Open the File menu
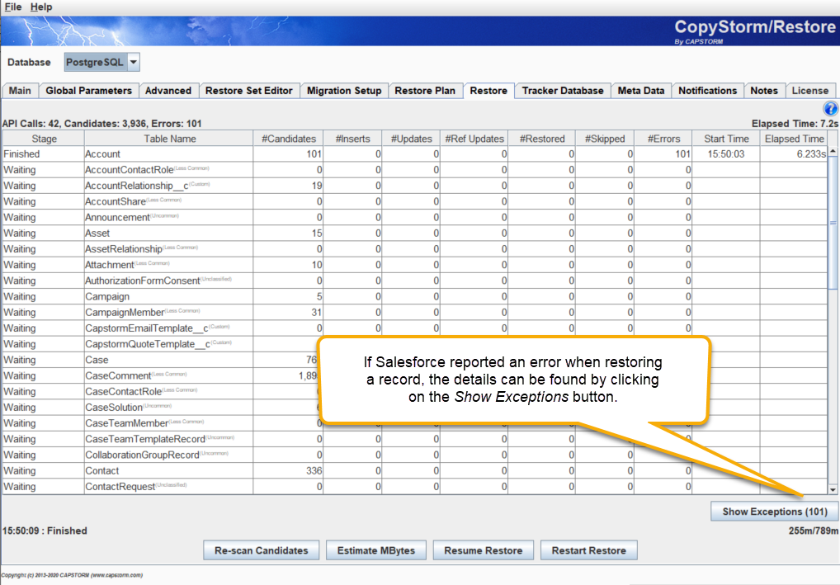 [12, 7]
